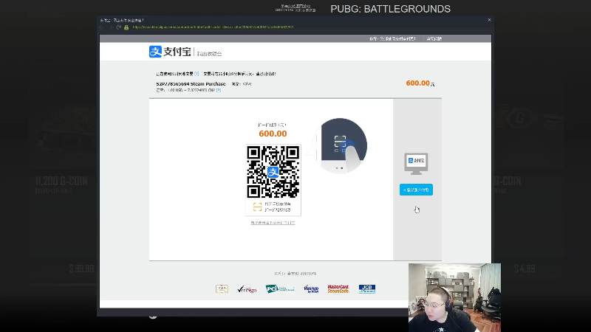Click the Verified by Visa badge
Viewport: 591px width, 332px height.
pos(311,288)
